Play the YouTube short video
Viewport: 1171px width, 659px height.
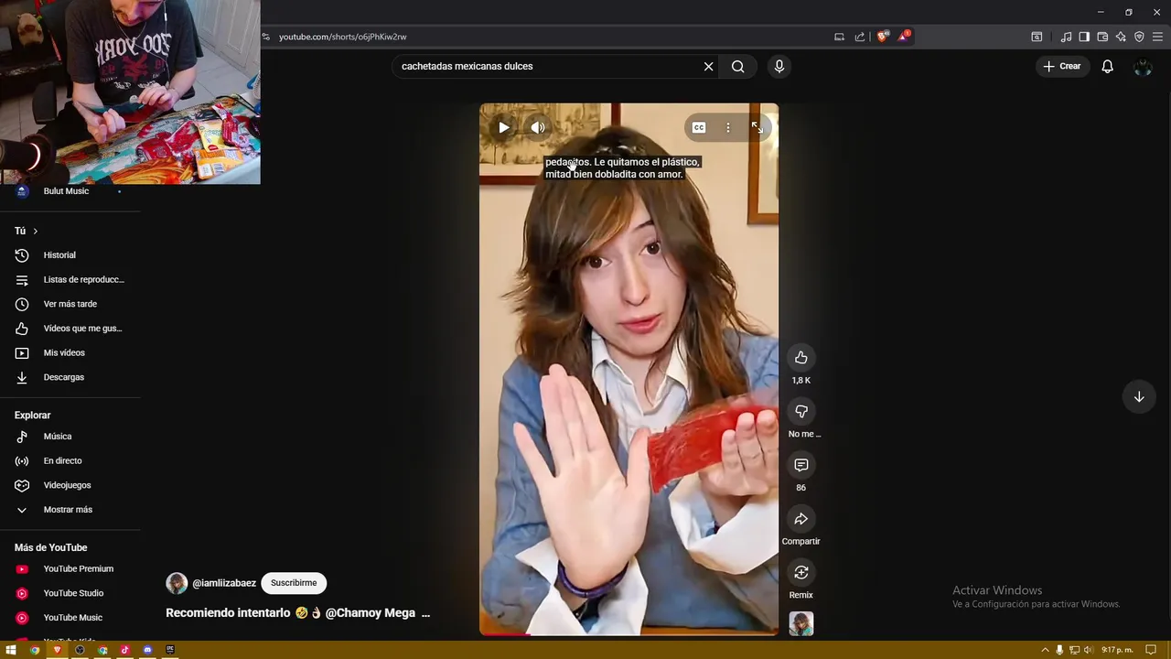[x=504, y=128]
